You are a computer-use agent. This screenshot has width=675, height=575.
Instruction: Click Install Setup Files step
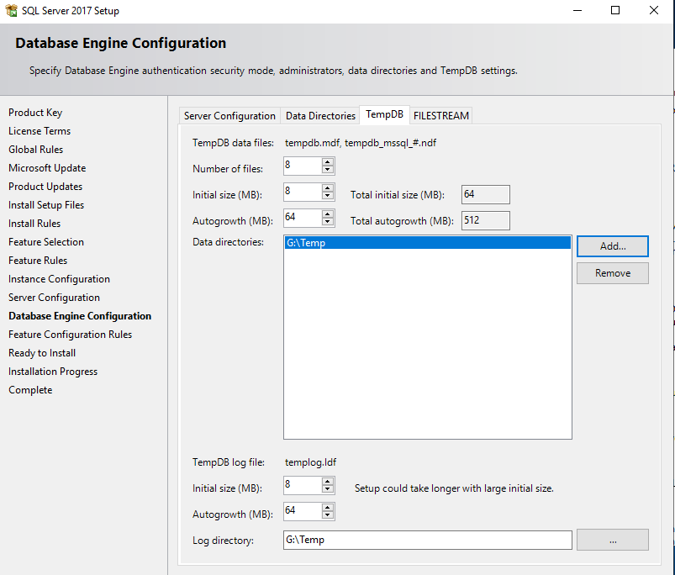(46, 205)
